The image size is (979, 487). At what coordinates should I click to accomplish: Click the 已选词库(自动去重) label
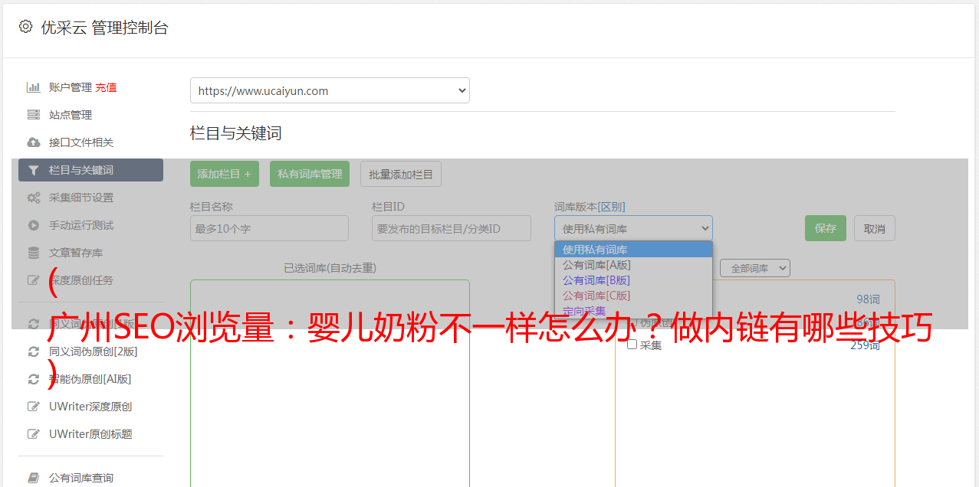pyautogui.click(x=330, y=268)
